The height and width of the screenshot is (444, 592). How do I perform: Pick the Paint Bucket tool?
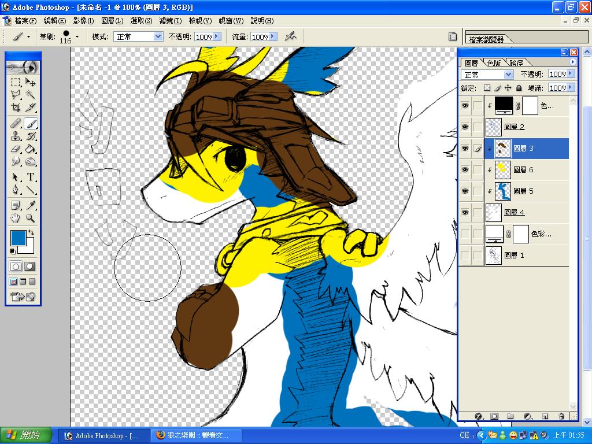coord(31,149)
